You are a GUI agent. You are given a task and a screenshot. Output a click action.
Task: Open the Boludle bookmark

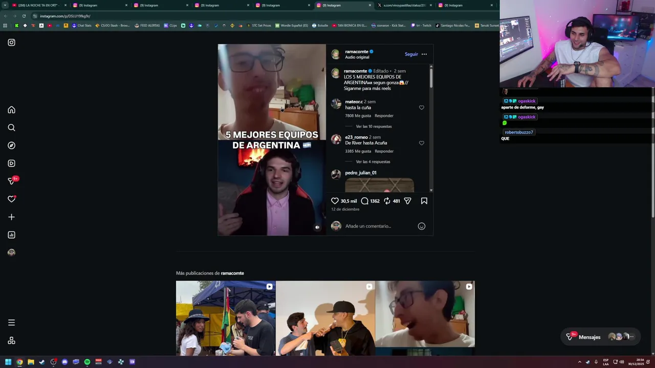(320, 26)
